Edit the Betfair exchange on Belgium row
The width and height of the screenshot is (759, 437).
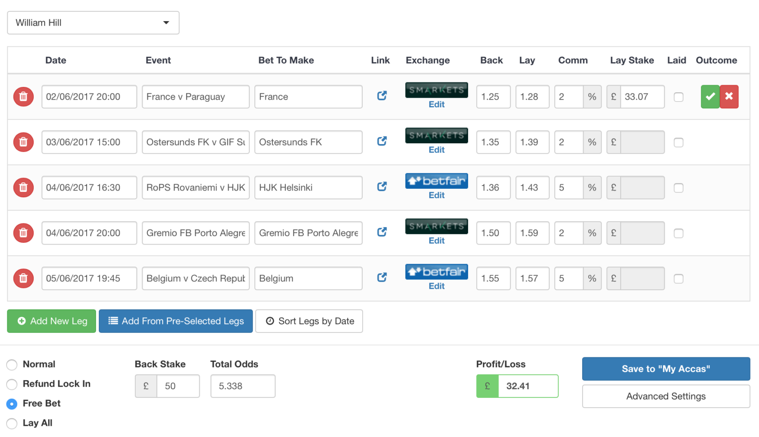click(436, 286)
